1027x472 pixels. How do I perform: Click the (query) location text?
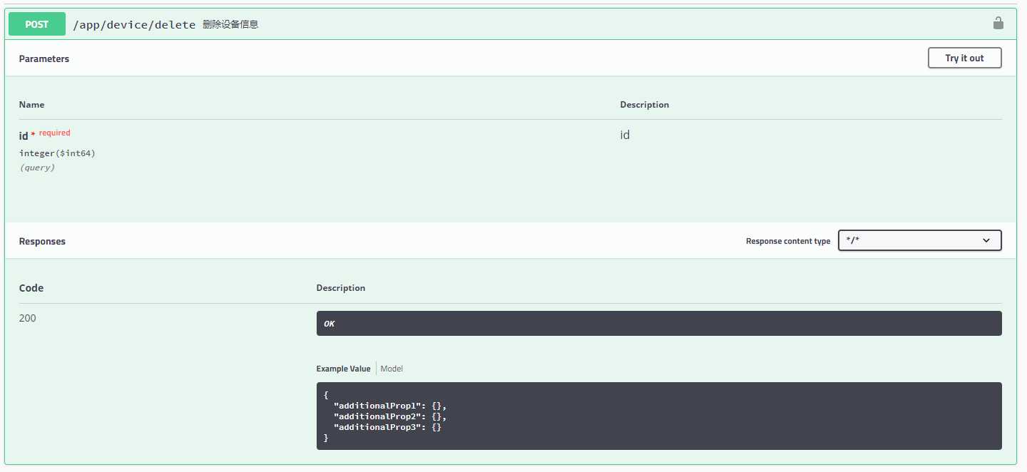[37, 168]
